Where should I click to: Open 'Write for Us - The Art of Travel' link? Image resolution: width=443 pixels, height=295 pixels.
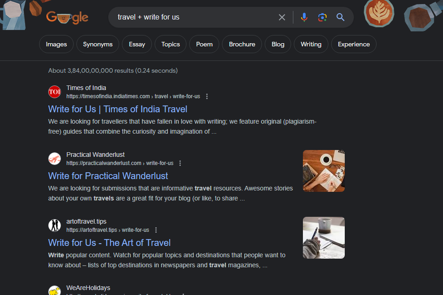[109, 243]
